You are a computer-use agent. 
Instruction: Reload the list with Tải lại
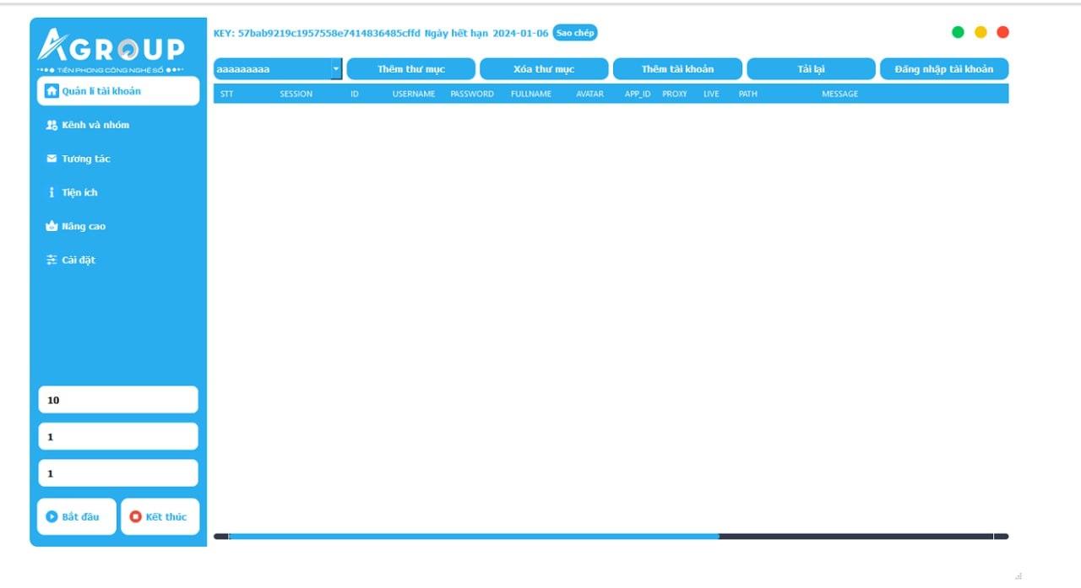coord(811,69)
